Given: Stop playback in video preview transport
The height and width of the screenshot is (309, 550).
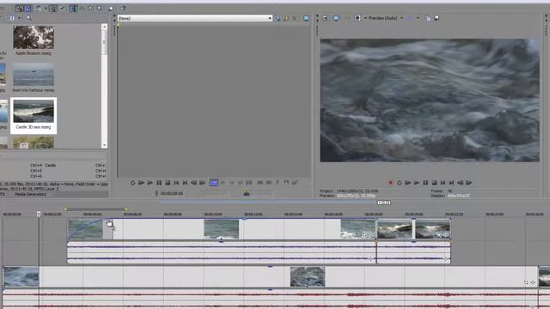Looking at the screenshot, I should [x=434, y=183].
